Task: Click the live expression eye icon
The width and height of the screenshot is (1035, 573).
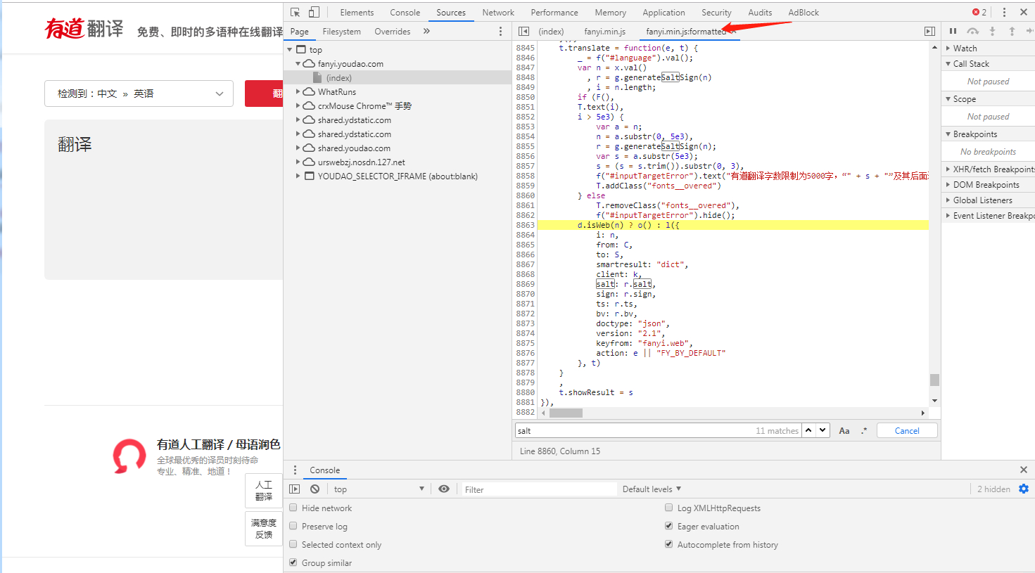Action: 444,489
